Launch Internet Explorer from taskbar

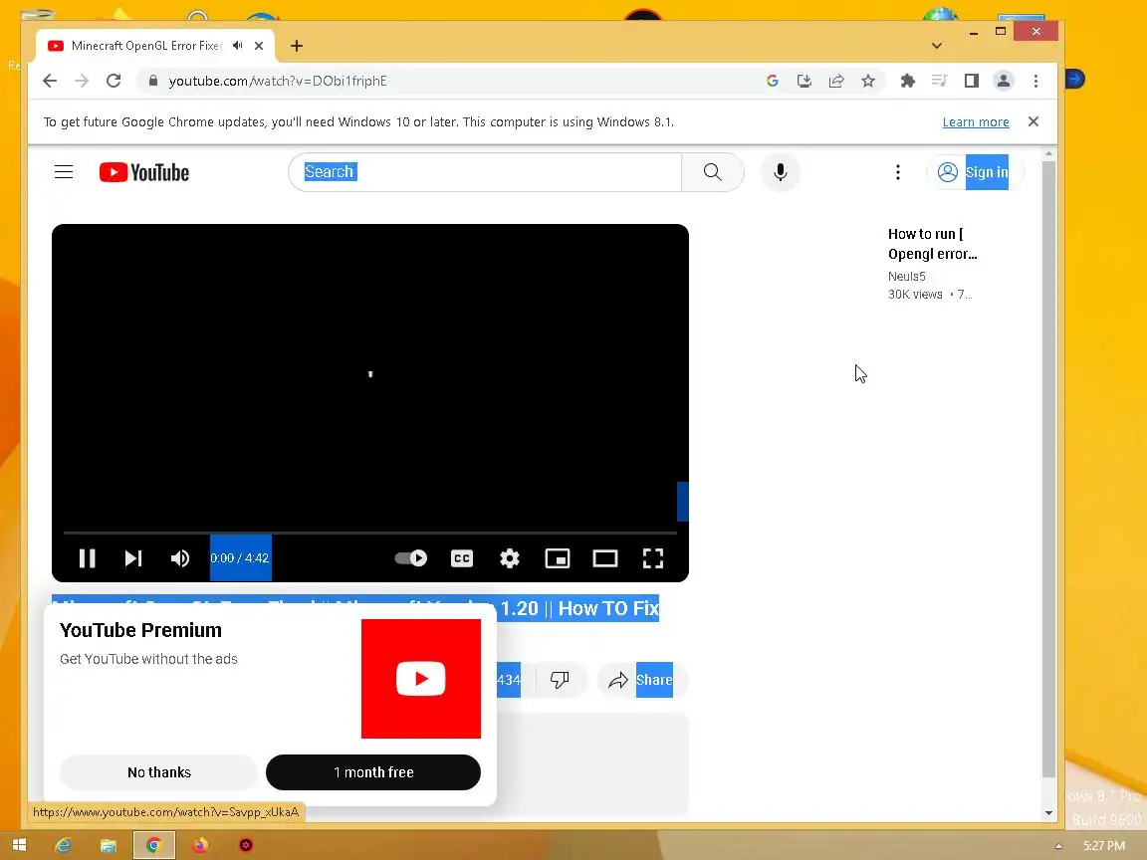(x=64, y=845)
